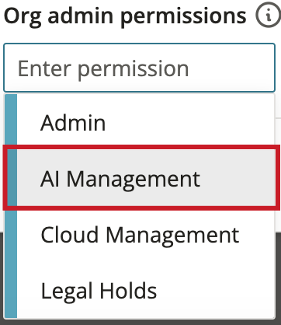Focus the permission search box

point(139,68)
